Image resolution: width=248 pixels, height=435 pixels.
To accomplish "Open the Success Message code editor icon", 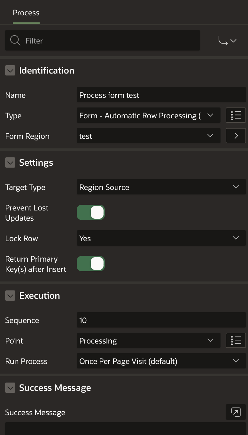I will (236, 412).
